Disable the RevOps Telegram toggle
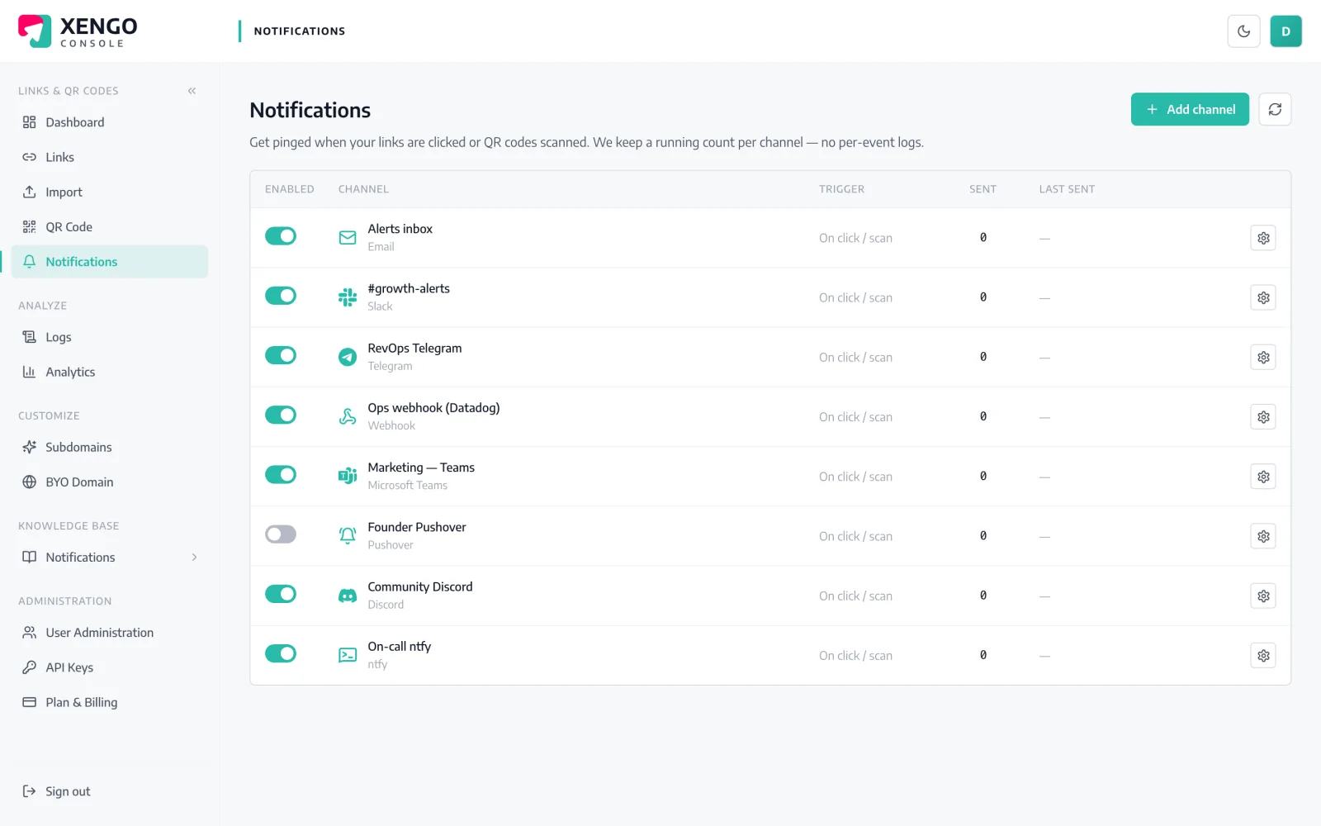The image size is (1321, 826). pos(281,355)
